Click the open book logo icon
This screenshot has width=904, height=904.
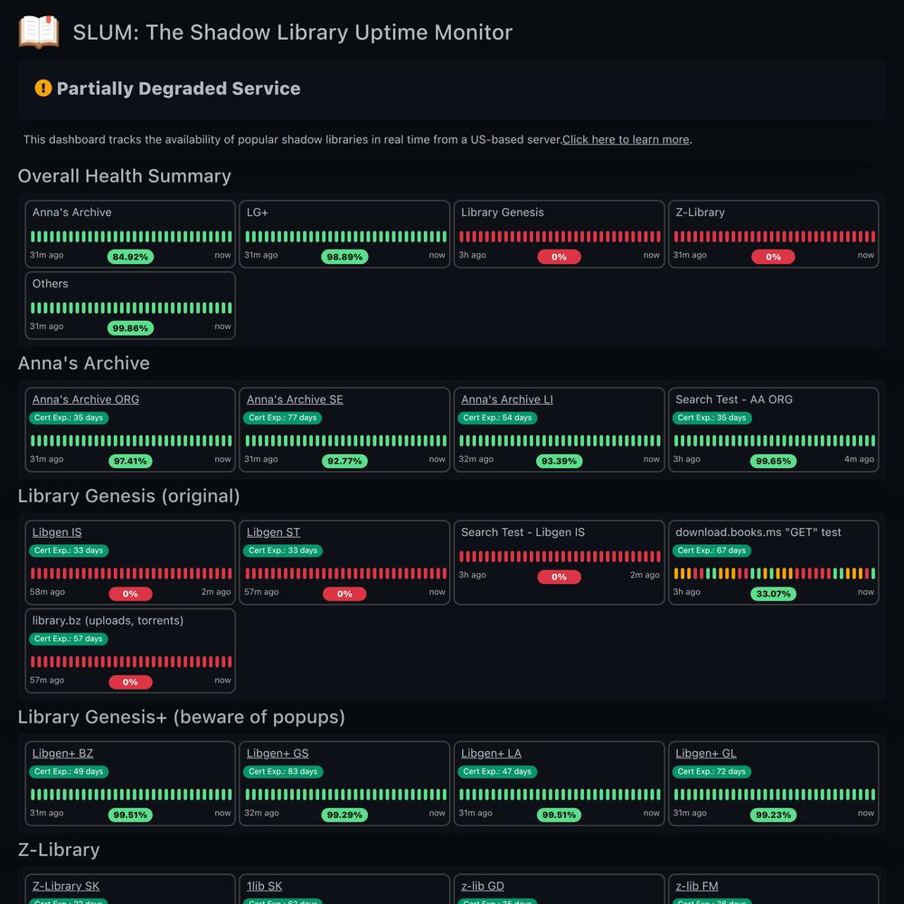click(x=39, y=32)
